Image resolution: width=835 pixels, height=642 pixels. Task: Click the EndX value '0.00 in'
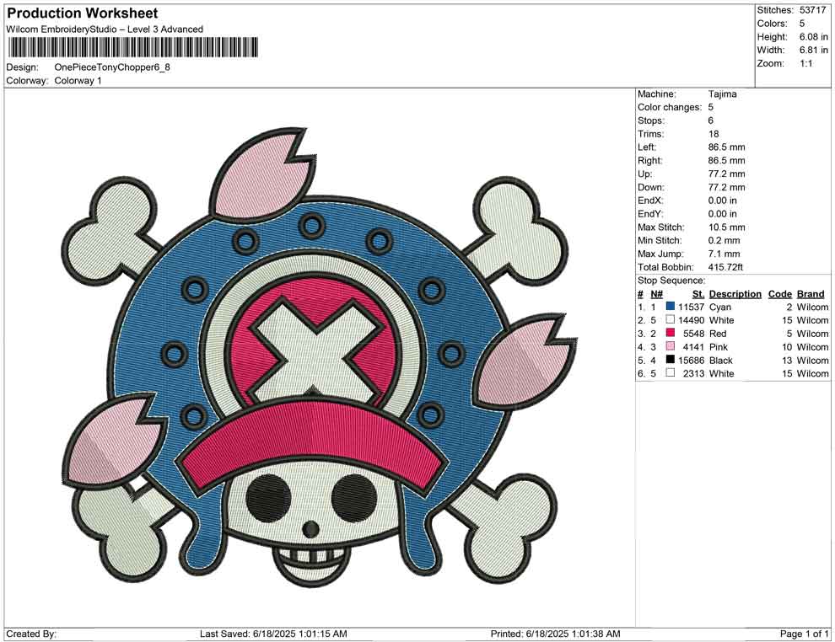pyautogui.click(x=723, y=200)
